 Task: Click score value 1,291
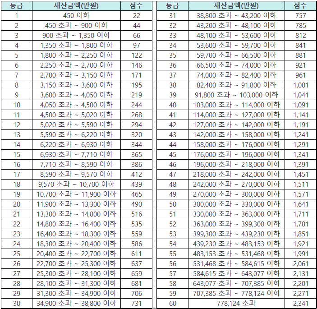click(x=301, y=144)
